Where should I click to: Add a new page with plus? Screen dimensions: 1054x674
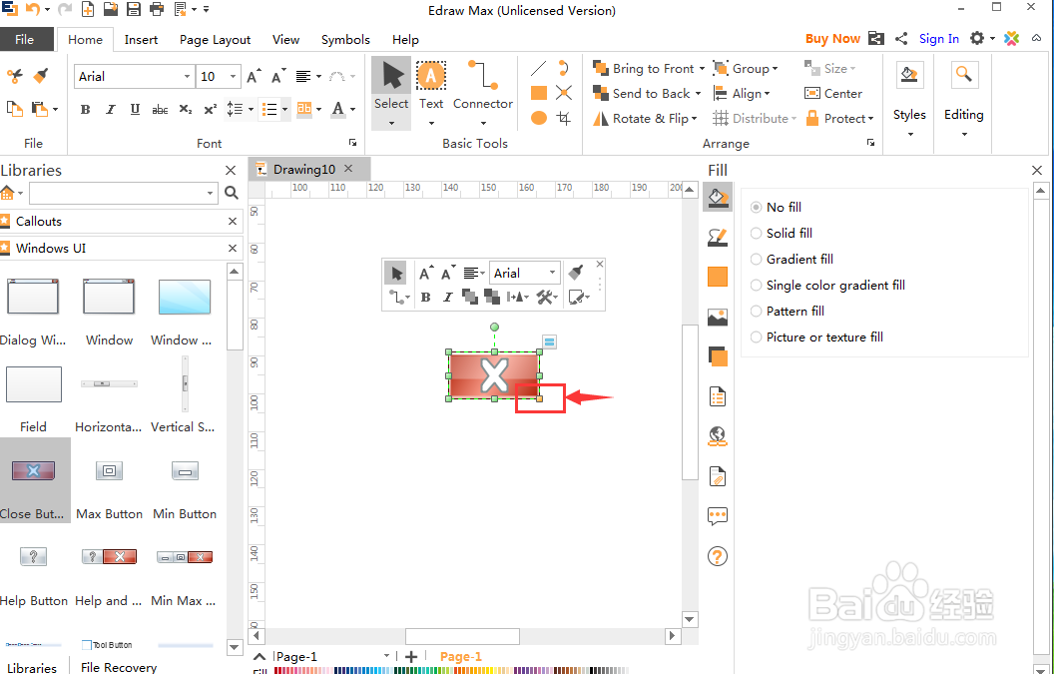coord(411,656)
